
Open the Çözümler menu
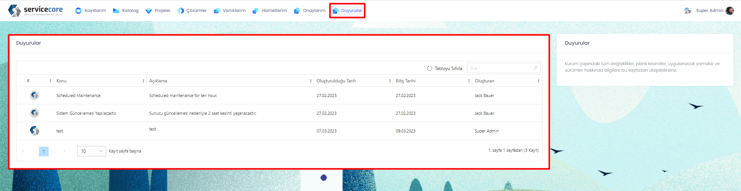click(192, 11)
